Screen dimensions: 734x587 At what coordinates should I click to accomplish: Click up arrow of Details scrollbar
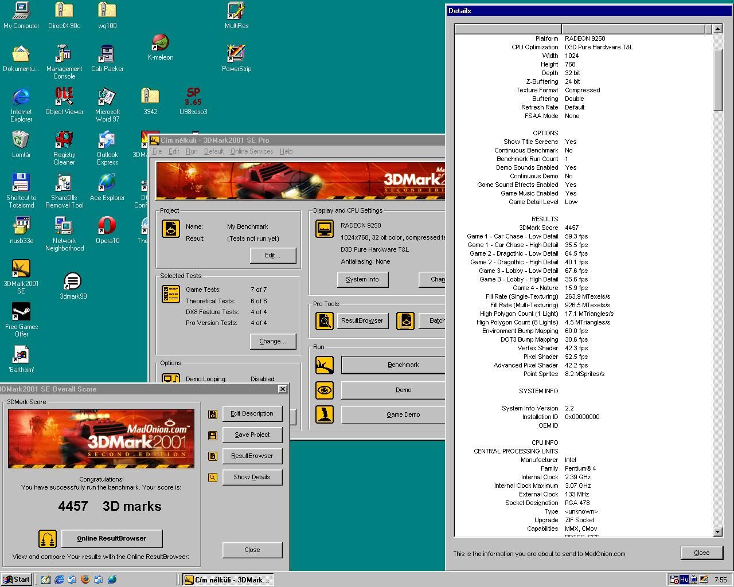click(x=717, y=29)
